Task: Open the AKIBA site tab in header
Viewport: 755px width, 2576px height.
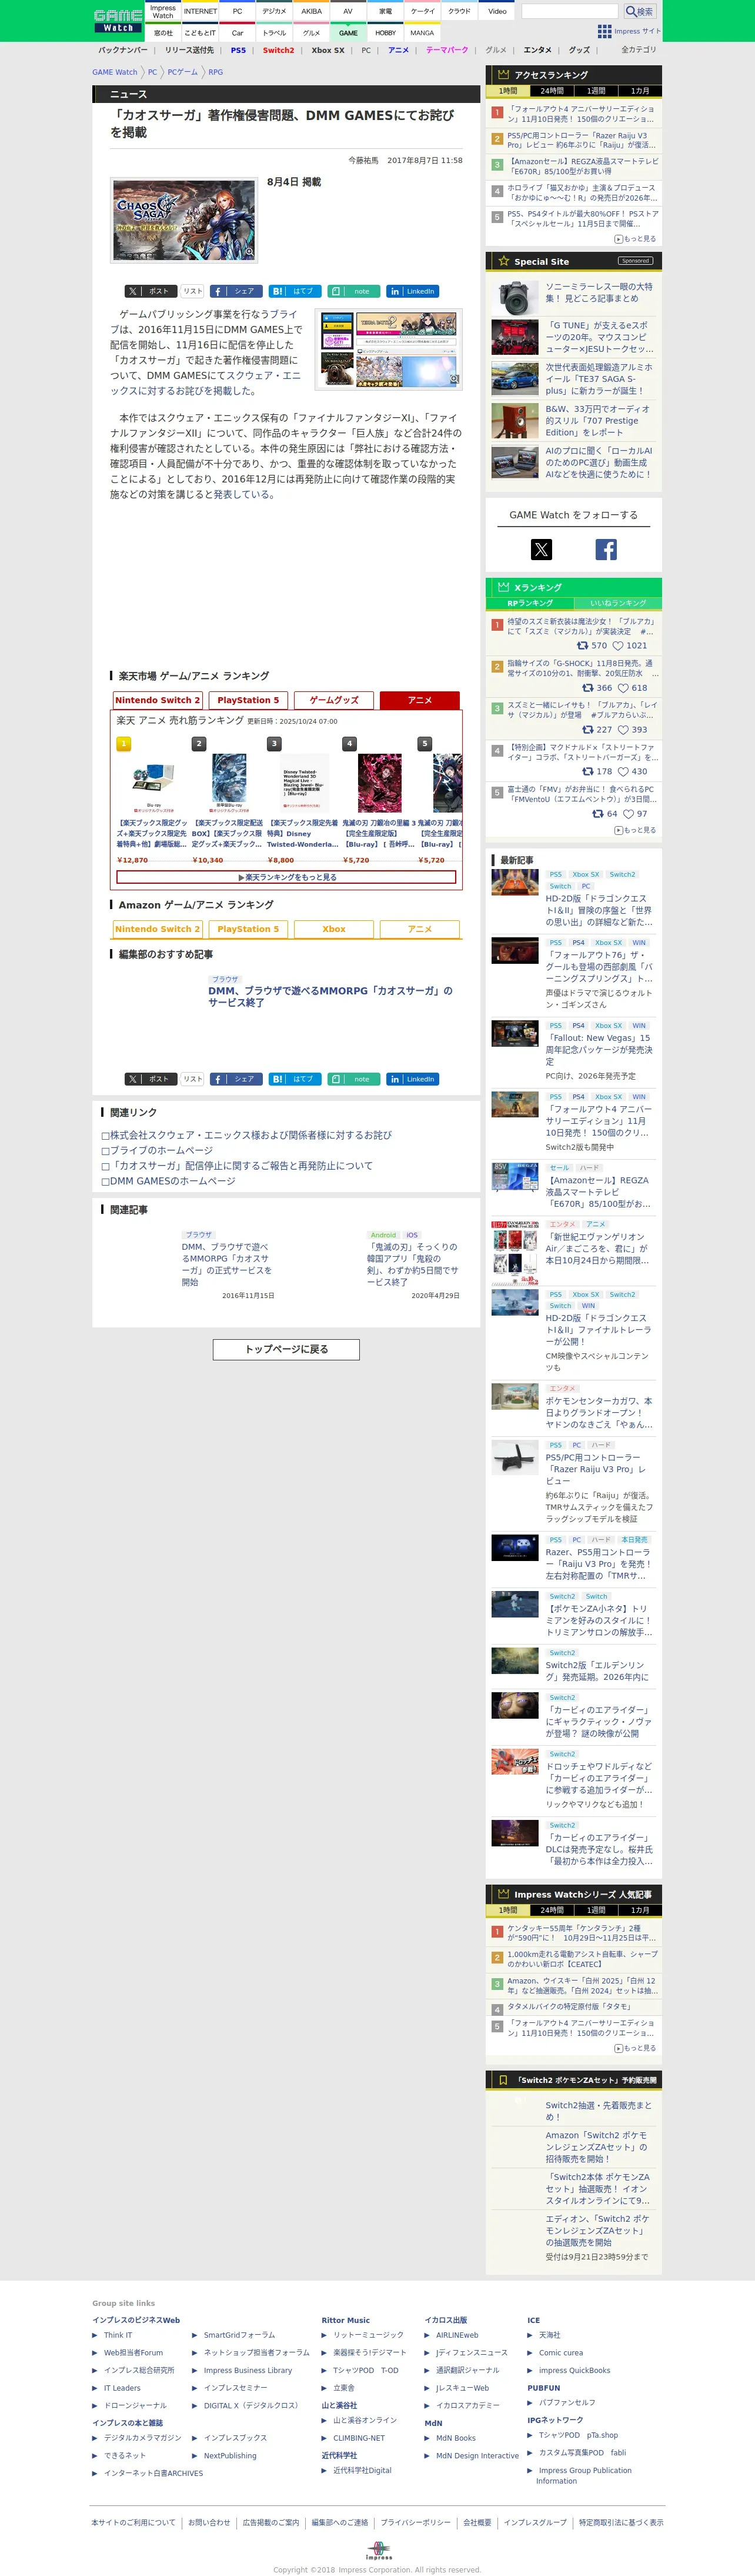Action: [x=312, y=12]
